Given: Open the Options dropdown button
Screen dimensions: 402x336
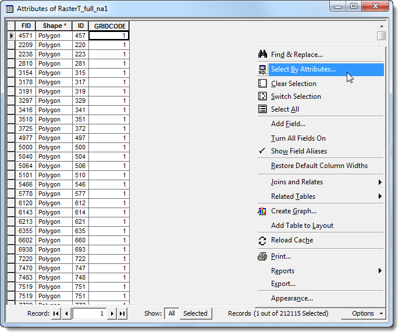Looking at the screenshot, I should coord(368,313).
